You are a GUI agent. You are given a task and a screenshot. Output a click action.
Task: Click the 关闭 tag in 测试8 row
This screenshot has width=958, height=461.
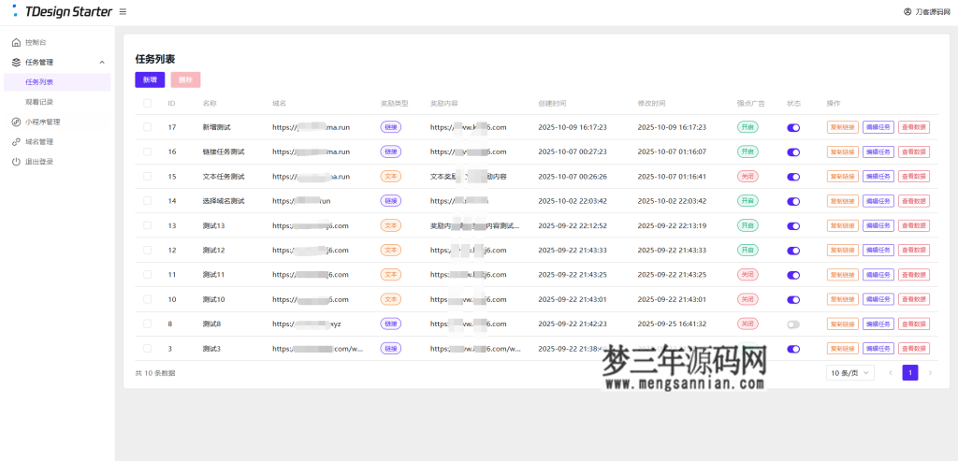[748, 324]
